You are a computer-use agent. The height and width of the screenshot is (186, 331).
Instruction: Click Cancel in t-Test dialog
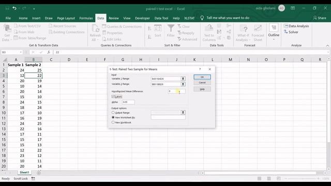[x=202, y=83]
